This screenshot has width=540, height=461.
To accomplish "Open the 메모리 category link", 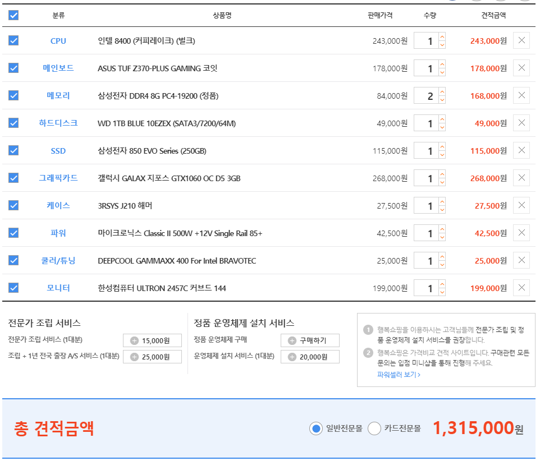I will [58, 96].
